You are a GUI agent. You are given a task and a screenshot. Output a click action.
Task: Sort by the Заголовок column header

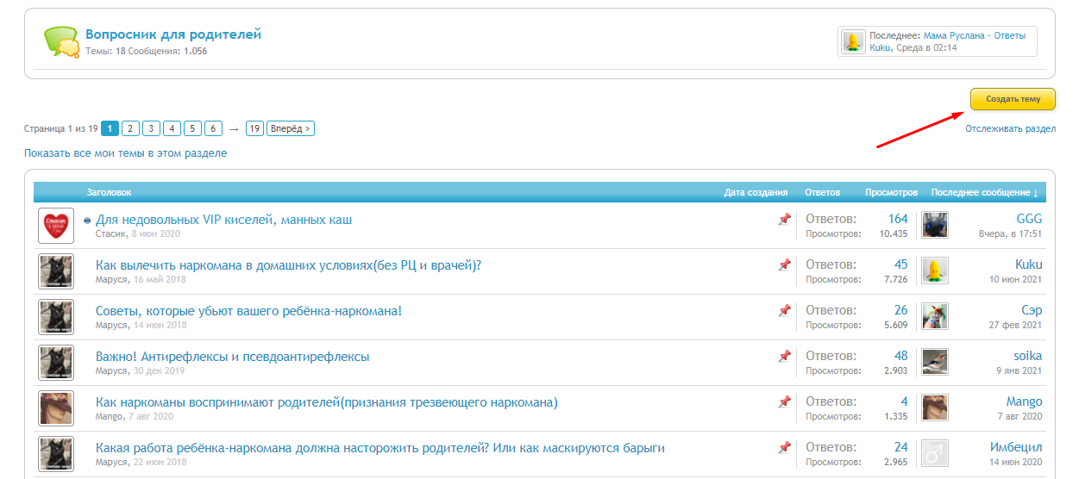pyautogui.click(x=109, y=192)
